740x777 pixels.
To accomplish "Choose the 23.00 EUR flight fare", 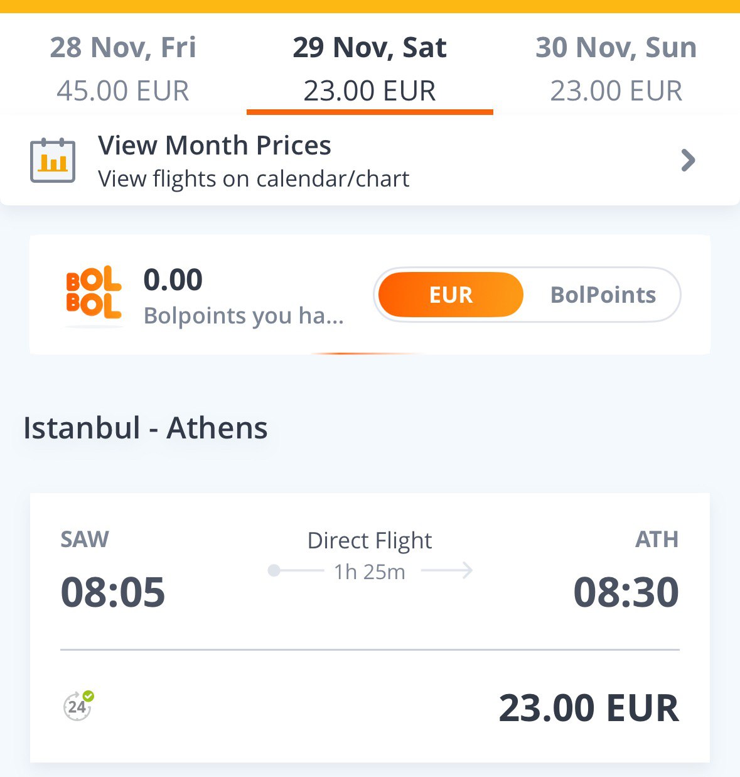I will tap(589, 708).
